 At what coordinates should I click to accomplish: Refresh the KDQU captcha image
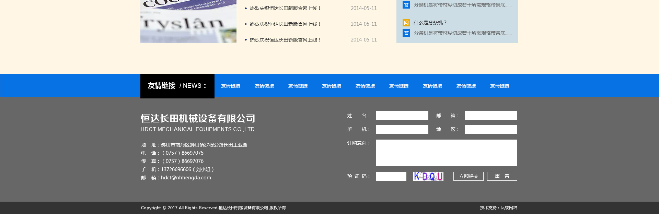(x=428, y=176)
